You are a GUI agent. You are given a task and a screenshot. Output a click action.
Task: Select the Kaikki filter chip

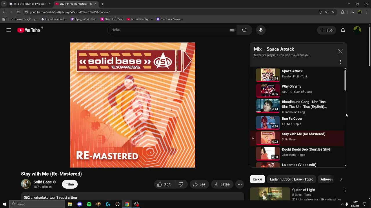click(257, 179)
